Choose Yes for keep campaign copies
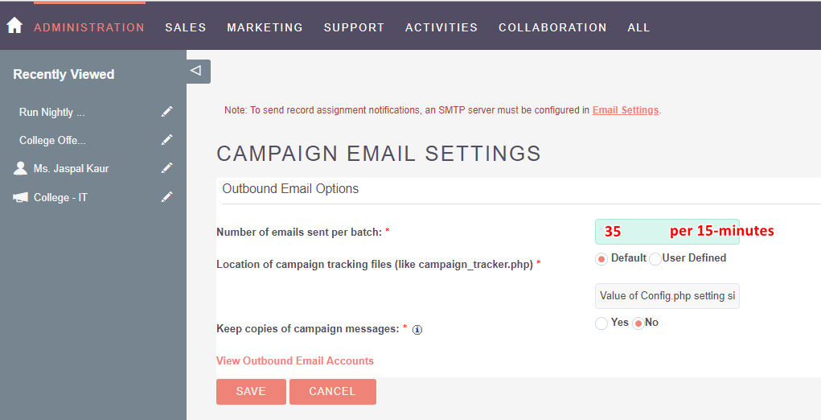Image resolution: width=821 pixels, height=420 pixels. click(601, 323)
